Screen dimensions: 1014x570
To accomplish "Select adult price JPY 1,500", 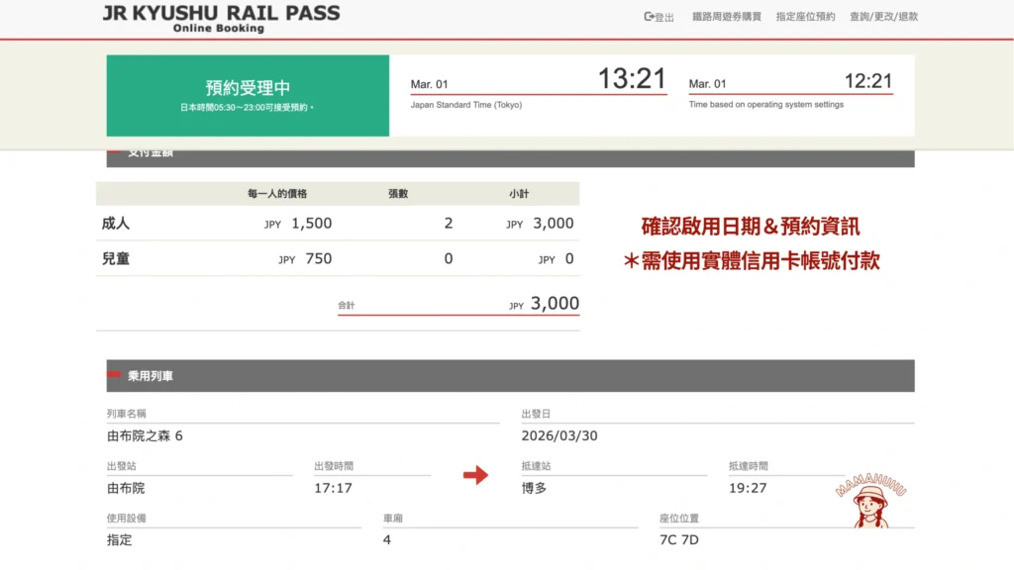I will (x=298, y=224).
